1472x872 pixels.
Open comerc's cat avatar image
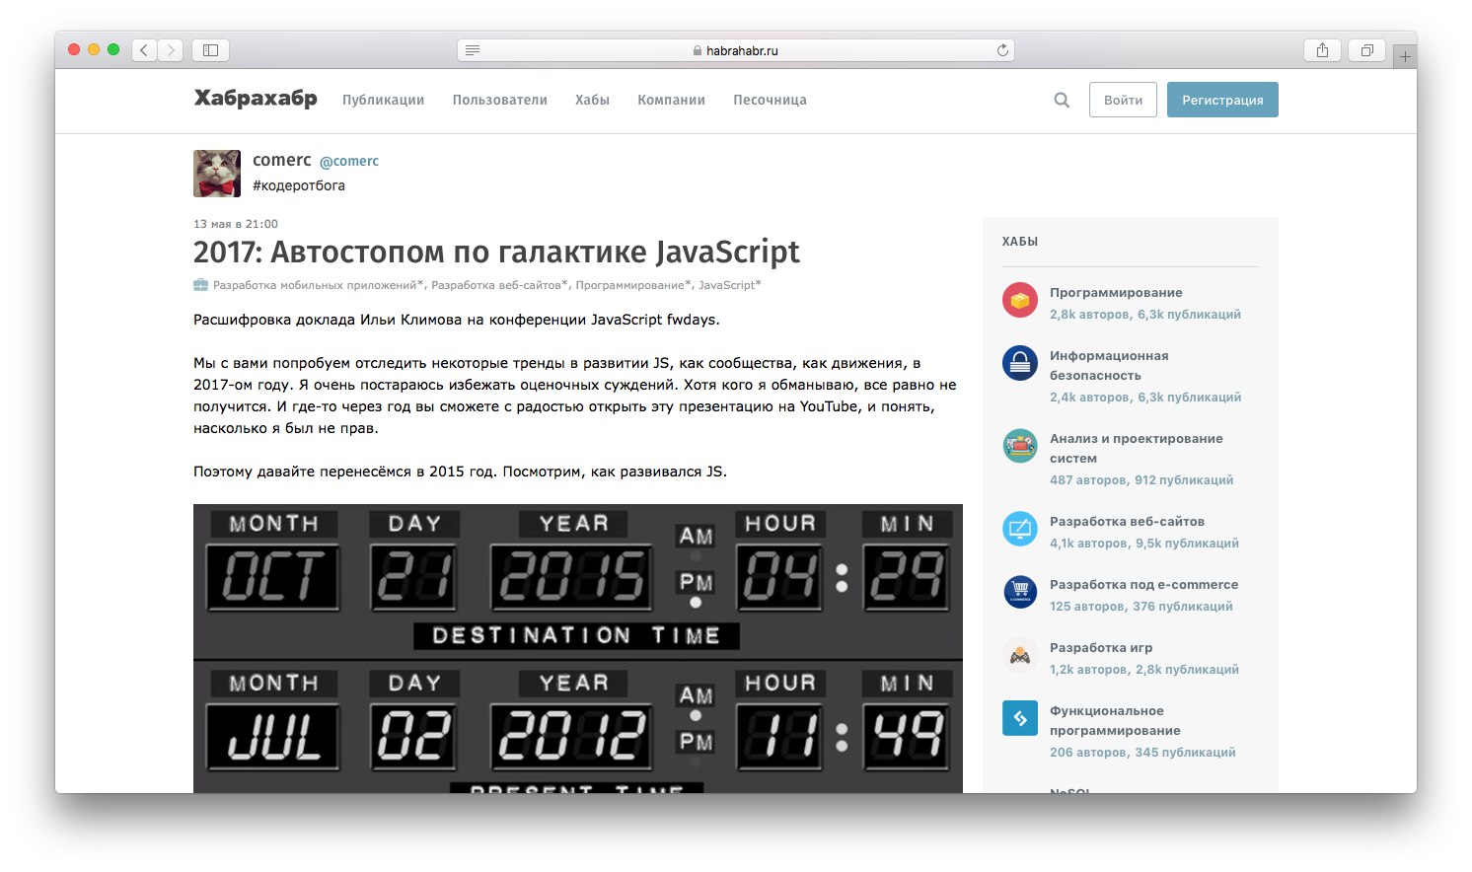coord(217,174)
